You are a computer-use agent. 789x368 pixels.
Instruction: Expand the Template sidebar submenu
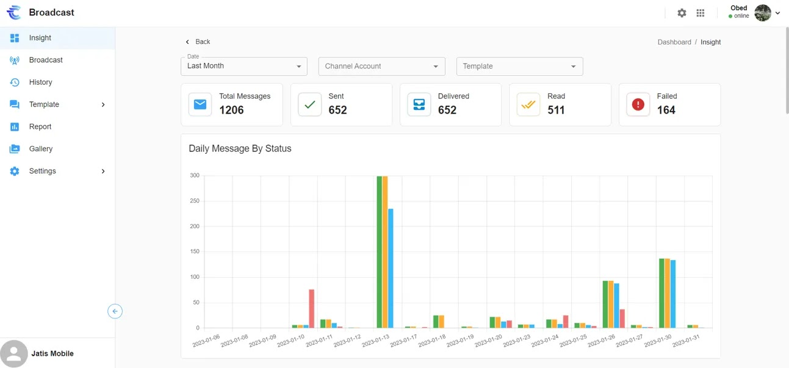[103, 104]
